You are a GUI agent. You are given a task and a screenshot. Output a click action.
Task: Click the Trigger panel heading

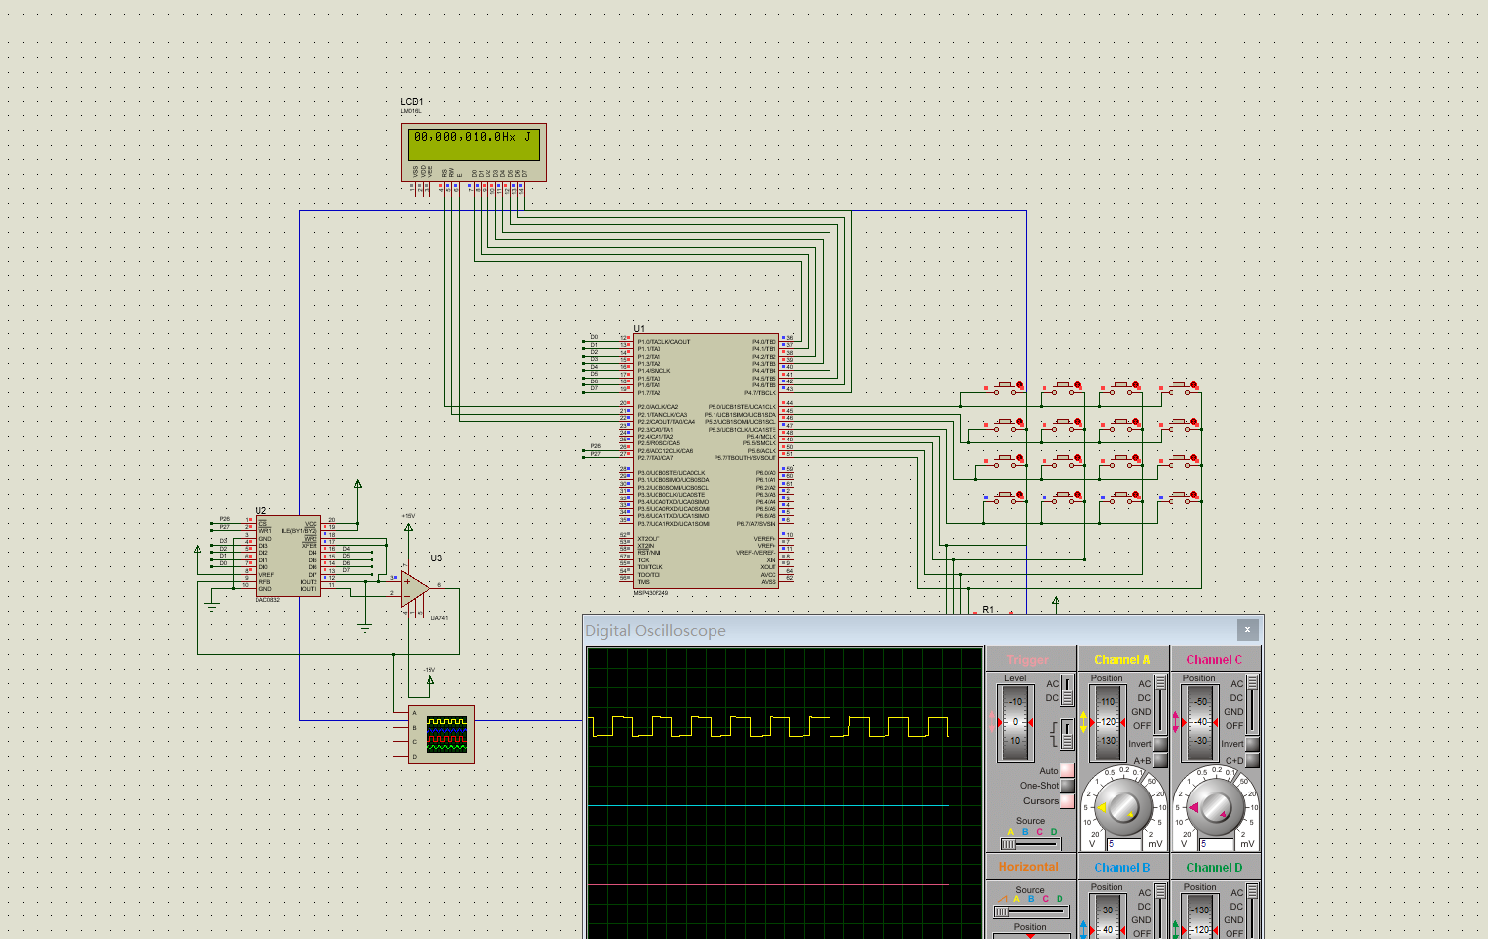(1028, 660)
